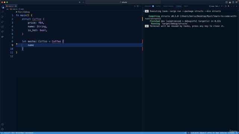Image resolution: width=239 pixels, height=134 pixels.
Task: Open the main.rs editor tab
Action: click(x=11, y=6)
